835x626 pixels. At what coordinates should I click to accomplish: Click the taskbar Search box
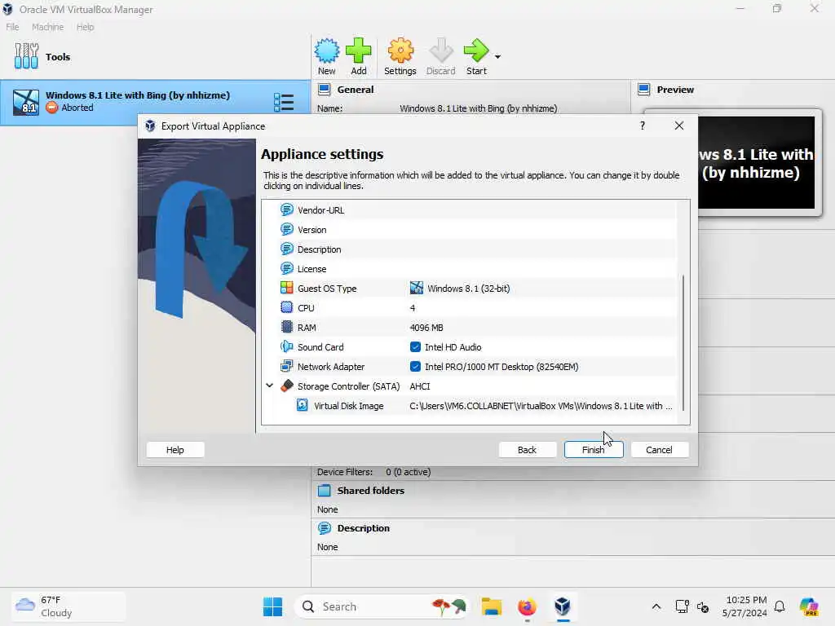pyautogui.click(x=382, y=606)
